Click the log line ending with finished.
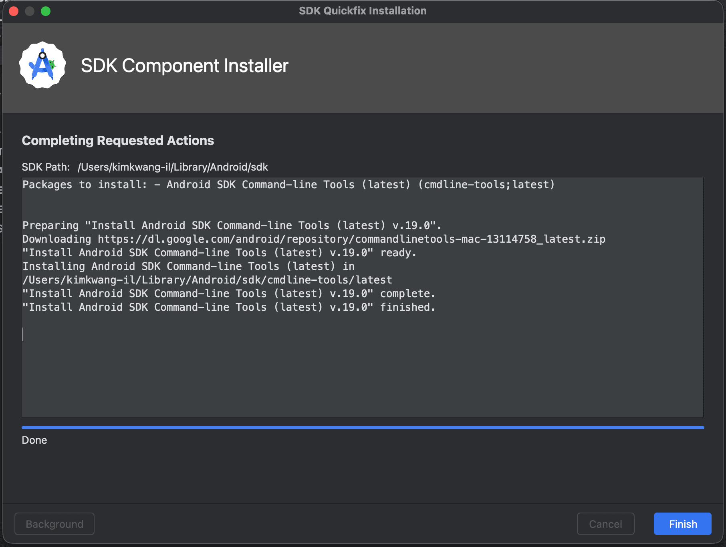 click(229, 307)
